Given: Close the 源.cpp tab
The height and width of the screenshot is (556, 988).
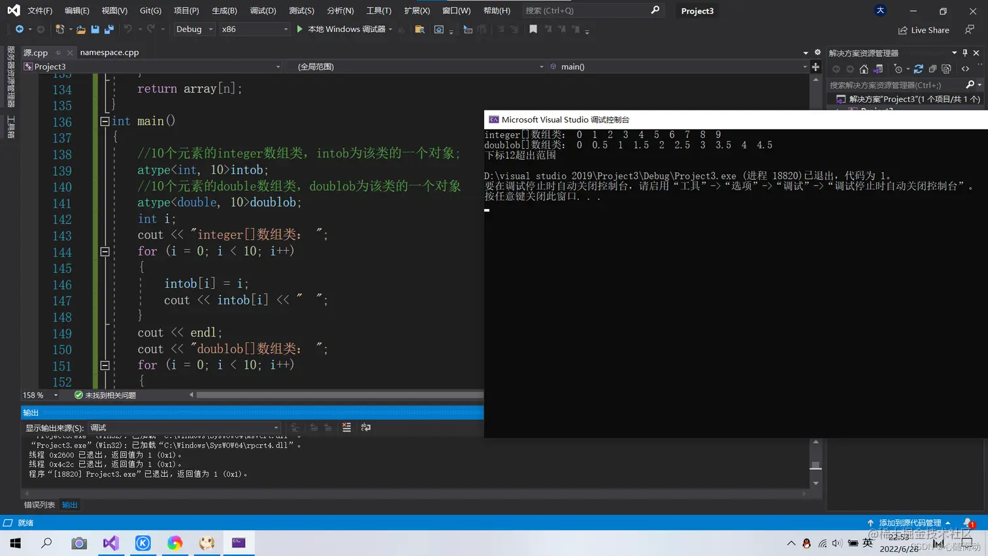Looking at the screenshot, I should (x=69, y=52).
